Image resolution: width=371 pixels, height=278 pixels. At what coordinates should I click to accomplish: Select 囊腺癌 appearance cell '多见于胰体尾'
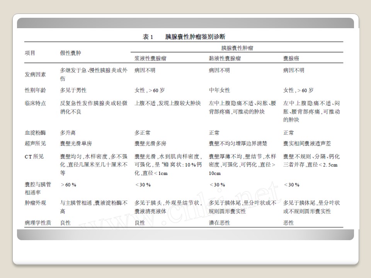pos(311,207)
